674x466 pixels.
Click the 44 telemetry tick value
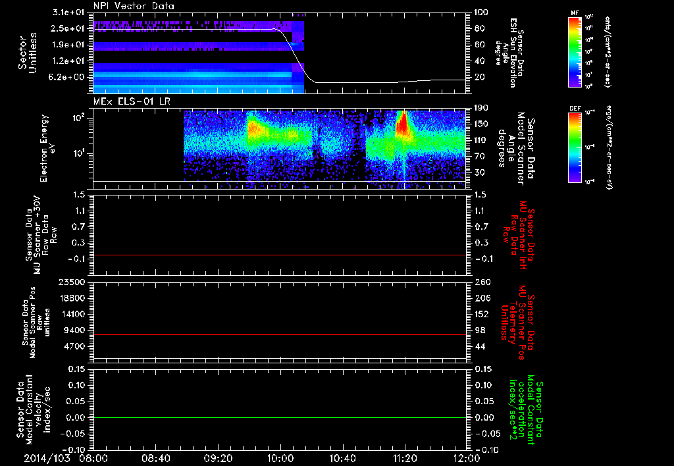coord(480,346)
